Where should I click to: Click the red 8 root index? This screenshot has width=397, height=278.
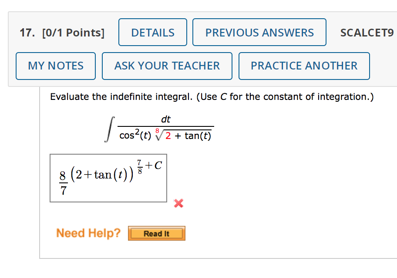click(158, 130)
